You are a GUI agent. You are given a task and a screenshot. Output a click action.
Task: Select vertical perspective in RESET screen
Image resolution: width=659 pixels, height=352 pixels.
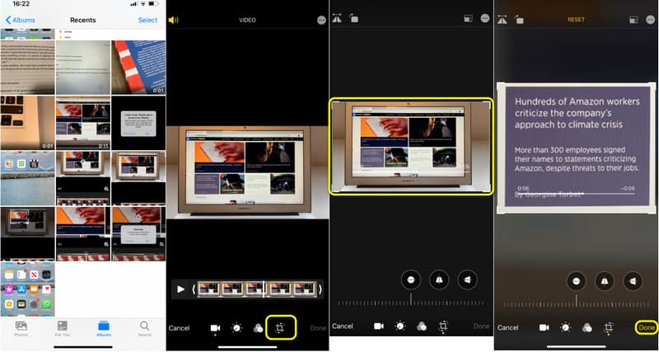605,281
